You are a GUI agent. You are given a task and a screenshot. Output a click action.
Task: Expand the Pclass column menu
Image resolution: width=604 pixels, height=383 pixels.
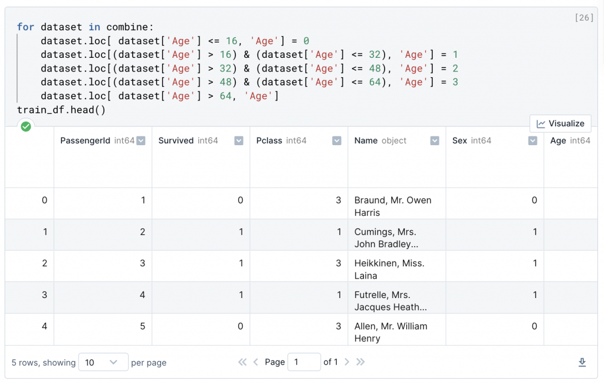tap(337, 140)
